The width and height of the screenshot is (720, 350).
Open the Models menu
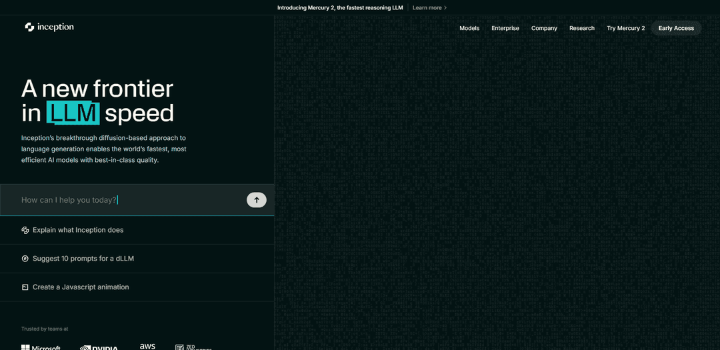[x=469, y=28]
